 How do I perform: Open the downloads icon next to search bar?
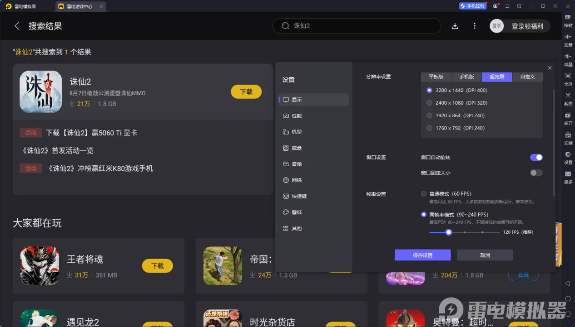pos(455,26)
